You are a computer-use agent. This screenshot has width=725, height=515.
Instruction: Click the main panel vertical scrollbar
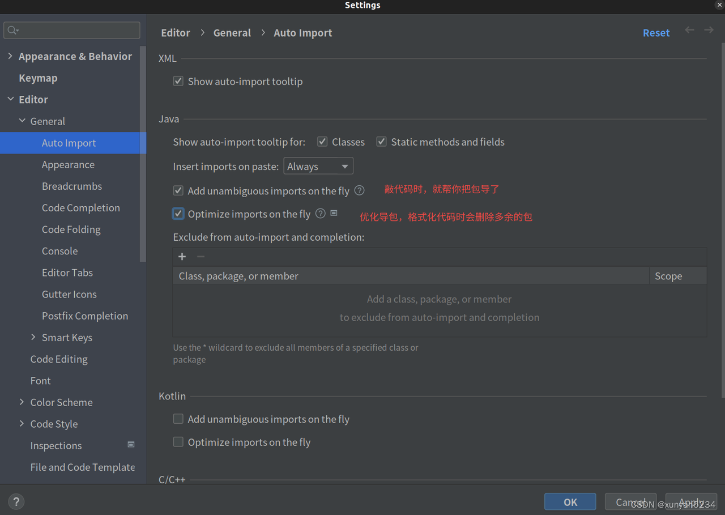point(722,221)
